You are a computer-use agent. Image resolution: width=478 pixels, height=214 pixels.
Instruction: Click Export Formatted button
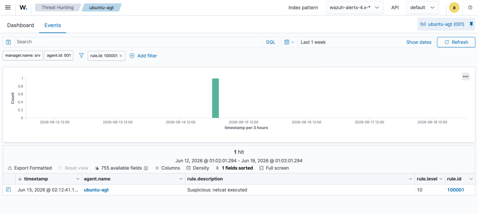coord(30,168)
